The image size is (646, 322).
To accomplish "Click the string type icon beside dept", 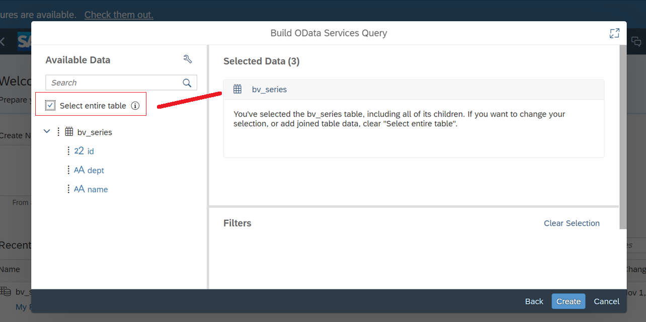I will point(79,170).
